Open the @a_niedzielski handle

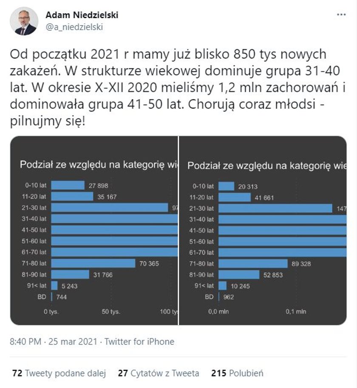tap(74, 27)
